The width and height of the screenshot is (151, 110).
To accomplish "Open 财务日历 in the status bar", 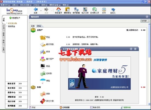I will coord(95,108).
